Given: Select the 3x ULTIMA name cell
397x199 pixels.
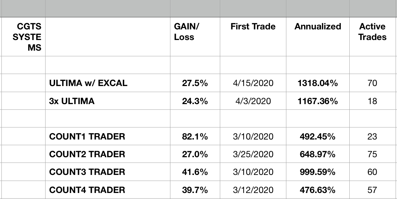Looking at the screenshot, I should pyautogui.click(x=72, y=101).
